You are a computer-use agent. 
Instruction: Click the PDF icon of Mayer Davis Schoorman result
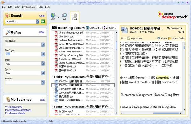tap(56, 52)
